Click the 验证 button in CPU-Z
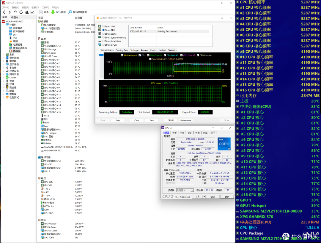Screen dimensions: 321x243 213,197
